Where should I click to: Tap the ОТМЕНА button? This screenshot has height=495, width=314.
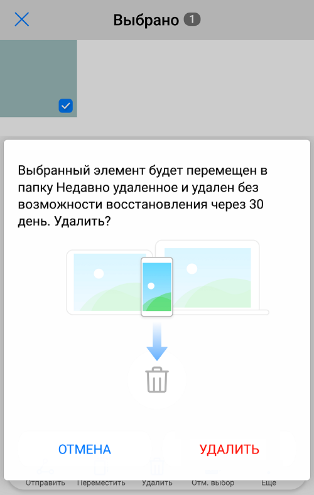85,449
